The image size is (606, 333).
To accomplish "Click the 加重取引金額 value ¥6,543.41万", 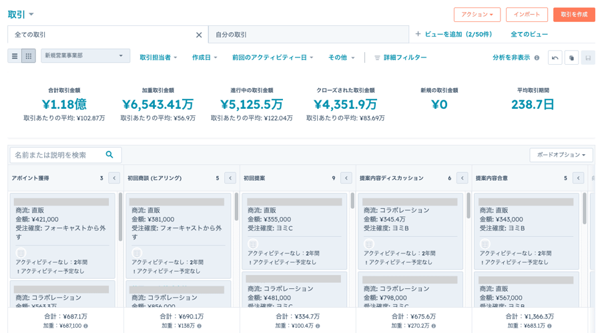I will [x=158, y=104].
